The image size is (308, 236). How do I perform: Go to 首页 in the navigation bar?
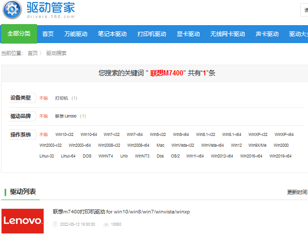pyautogui.click(x=48, y=34)
